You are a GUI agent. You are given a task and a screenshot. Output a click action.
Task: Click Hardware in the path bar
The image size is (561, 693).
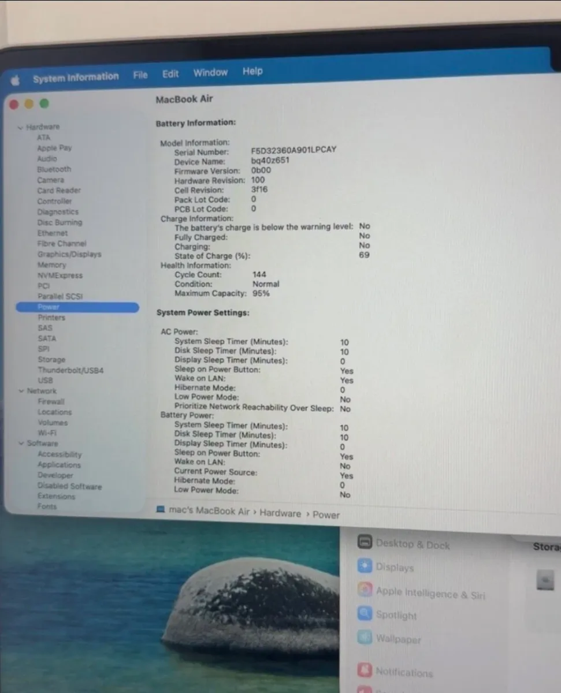coord(280,513)
